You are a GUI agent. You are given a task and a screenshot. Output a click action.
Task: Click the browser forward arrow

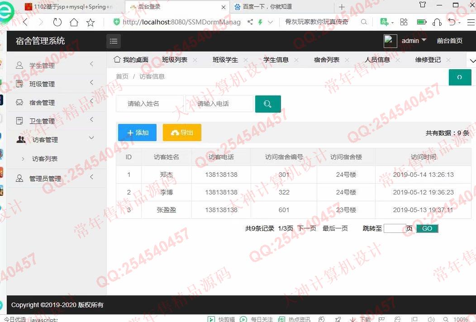(41, 22)
